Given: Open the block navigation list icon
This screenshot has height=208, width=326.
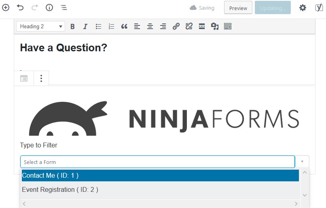Looking at the screenshot, I should 64,8.
